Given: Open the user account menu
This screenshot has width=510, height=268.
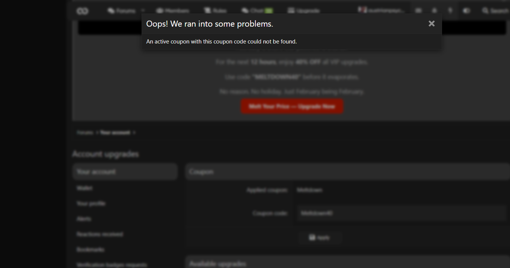Looking at the screenshot, I should click(x=381, y=11).
